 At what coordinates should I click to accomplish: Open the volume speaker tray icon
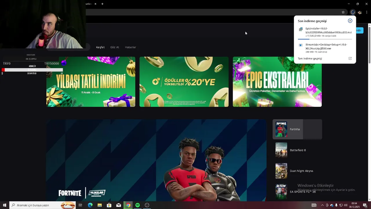coord(345,205)
